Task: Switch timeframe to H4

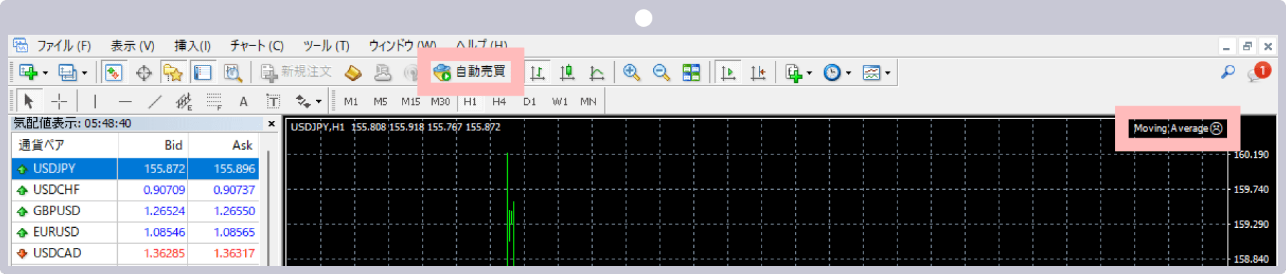Action: 499,102
